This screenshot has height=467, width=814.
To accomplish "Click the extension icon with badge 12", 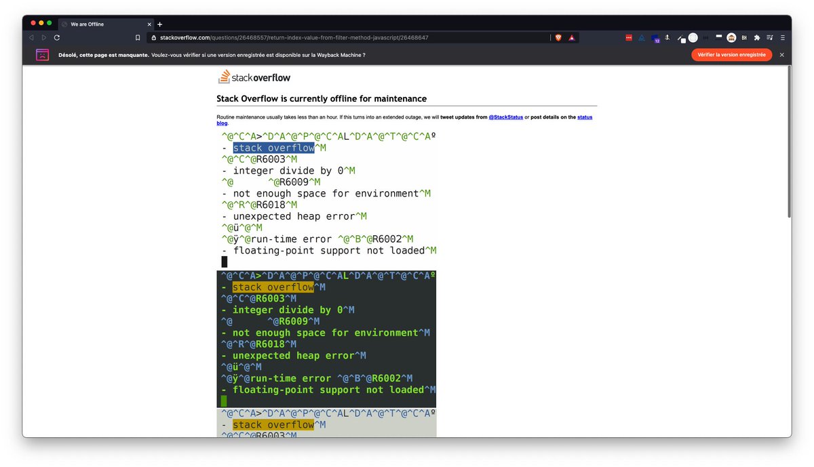I will pos(655,39).
